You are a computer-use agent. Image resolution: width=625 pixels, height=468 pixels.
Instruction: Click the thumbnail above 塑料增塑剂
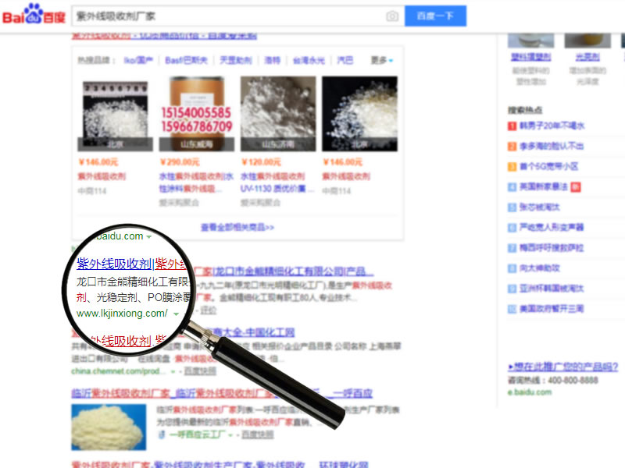(x=531, y=41)
